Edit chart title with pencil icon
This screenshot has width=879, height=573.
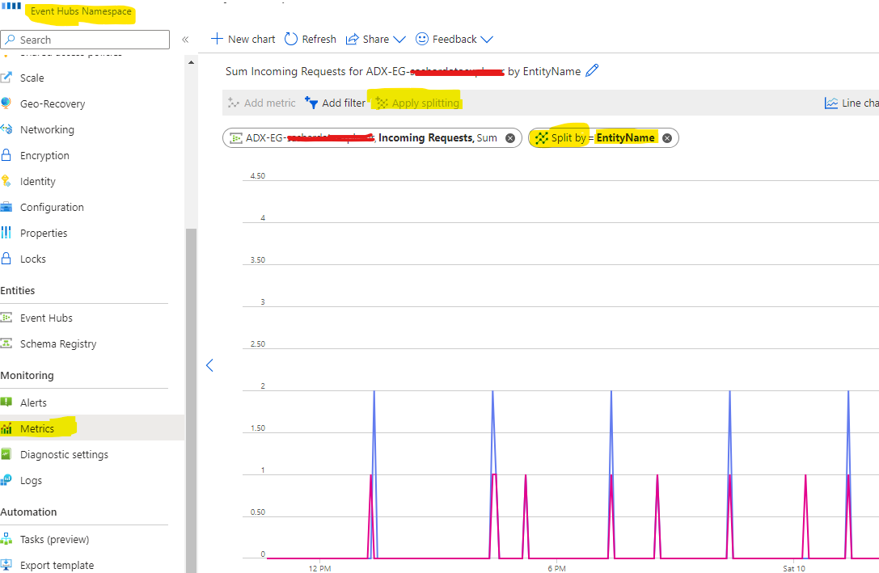(x=592, y=70)
